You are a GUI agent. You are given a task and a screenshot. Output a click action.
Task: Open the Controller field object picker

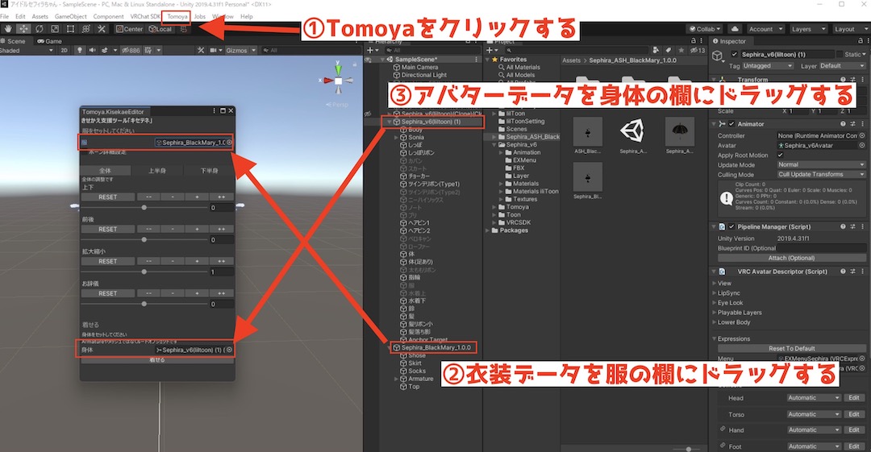[x=862, y=135]
